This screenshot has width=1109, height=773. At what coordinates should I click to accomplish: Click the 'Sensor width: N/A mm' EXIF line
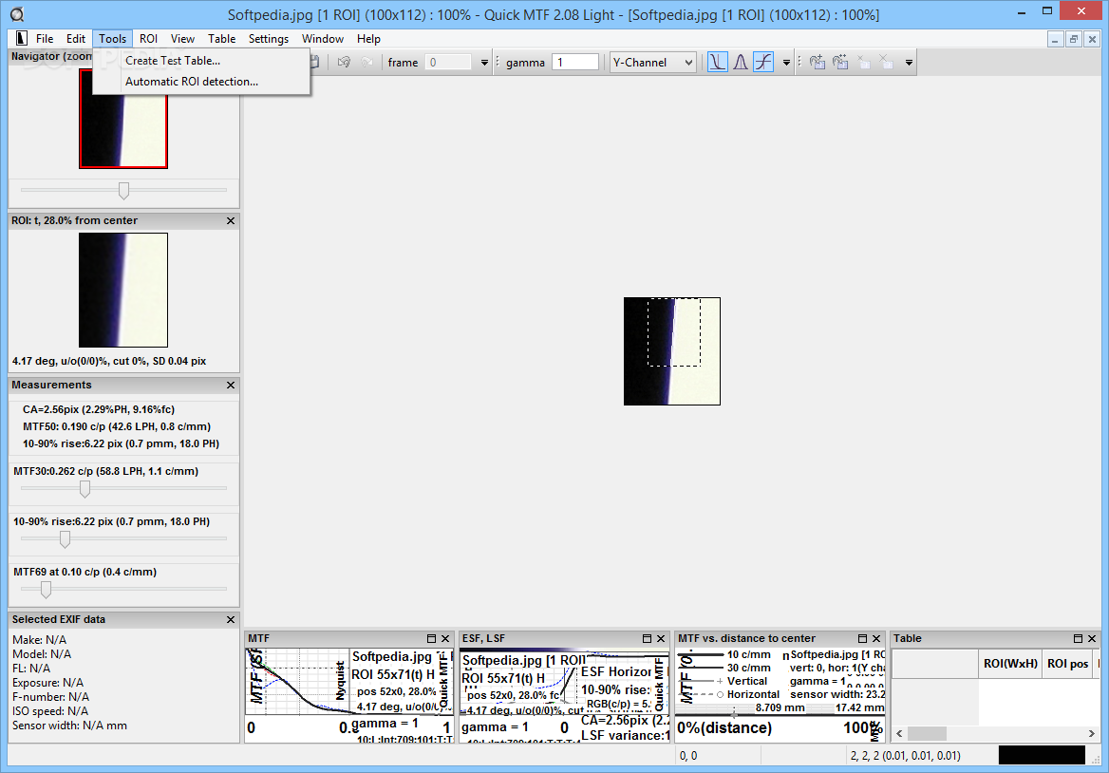69,726
